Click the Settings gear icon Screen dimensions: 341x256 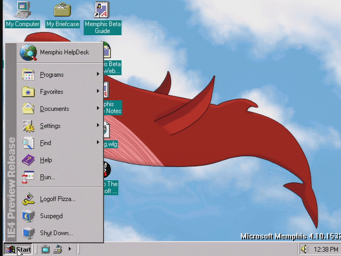[28, 126]
